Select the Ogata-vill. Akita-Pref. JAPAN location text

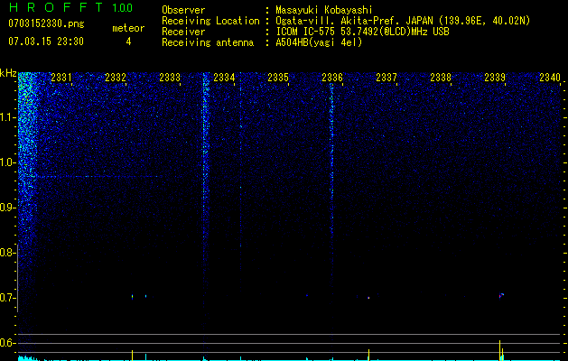coord(403,21)
